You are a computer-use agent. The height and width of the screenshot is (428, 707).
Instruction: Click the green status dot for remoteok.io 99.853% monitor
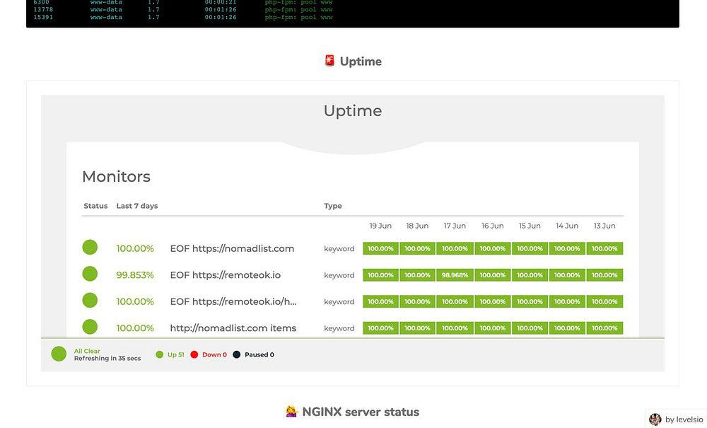pyautogui.click(x=90, y=274)
